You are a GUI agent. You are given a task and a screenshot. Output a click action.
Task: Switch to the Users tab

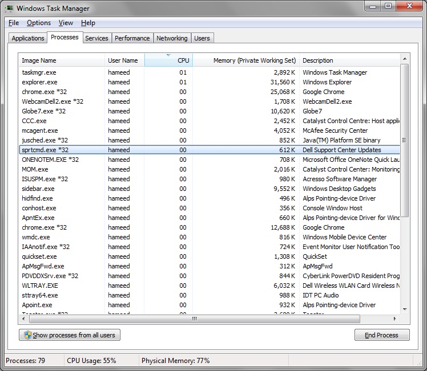pyautogui.click(x=202, y=38)
